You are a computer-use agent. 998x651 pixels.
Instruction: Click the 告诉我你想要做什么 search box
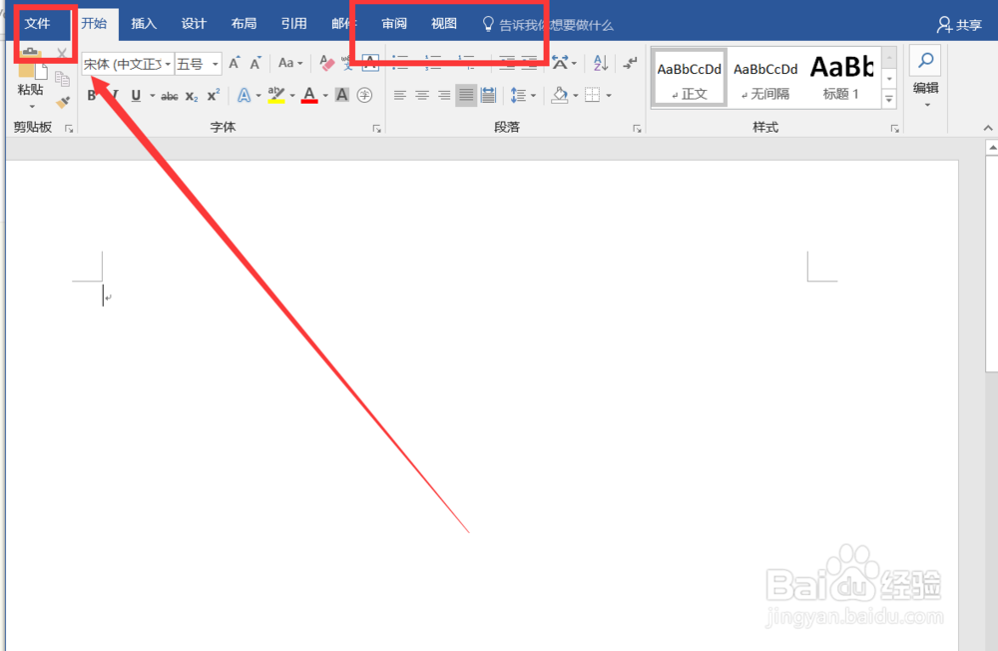(548, 25)
